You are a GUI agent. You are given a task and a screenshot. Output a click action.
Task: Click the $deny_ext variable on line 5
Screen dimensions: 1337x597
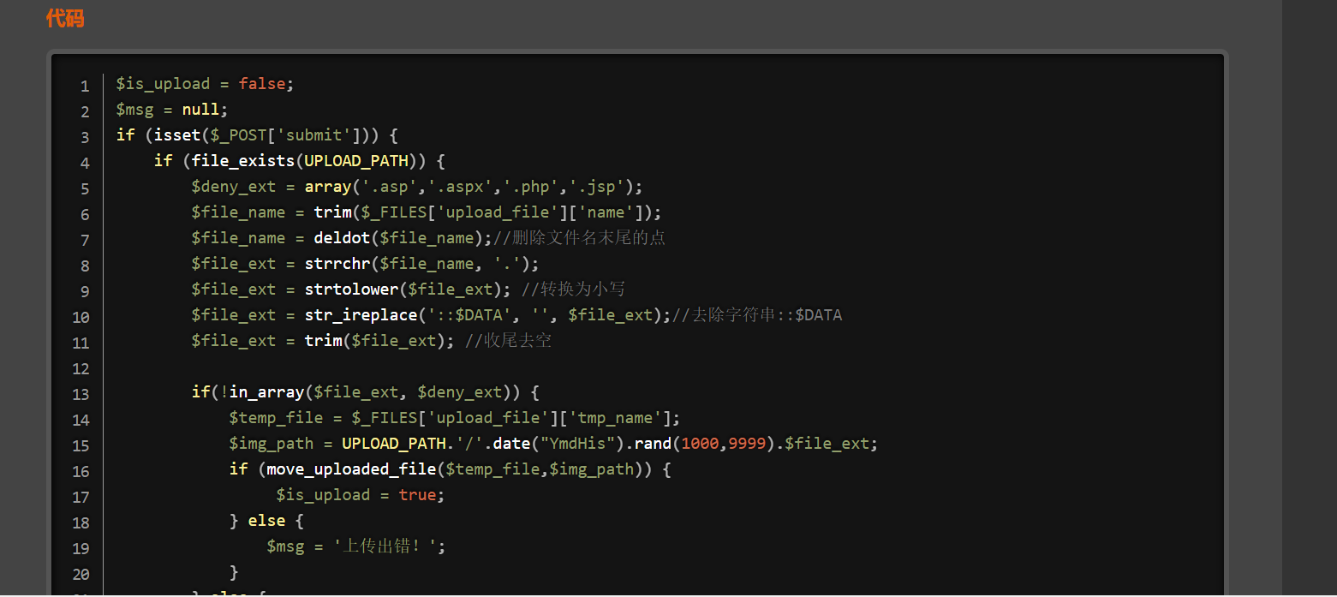(x=229, y=187)
